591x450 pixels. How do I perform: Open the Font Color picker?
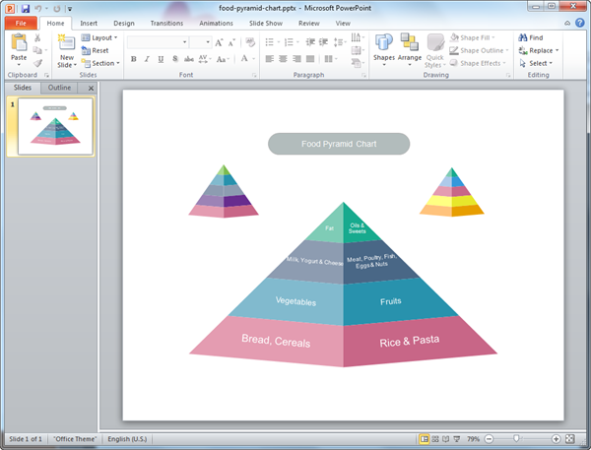247,59
